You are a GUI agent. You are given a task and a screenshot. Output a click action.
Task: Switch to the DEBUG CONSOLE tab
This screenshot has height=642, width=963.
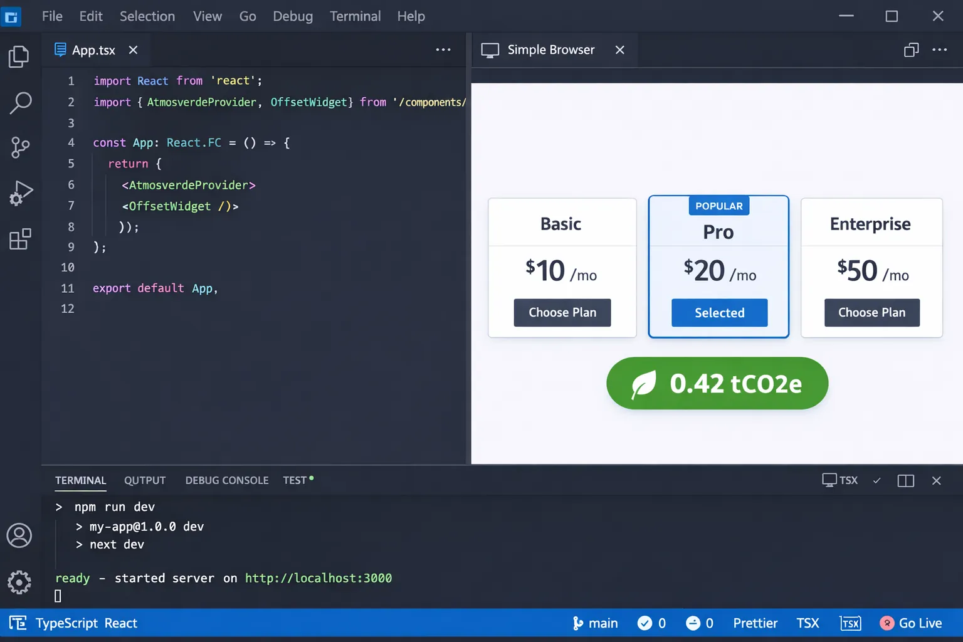coord(227,480)
